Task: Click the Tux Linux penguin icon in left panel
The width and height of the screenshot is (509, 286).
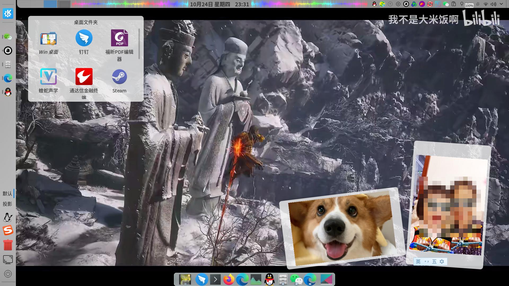Action: [8, 217]
